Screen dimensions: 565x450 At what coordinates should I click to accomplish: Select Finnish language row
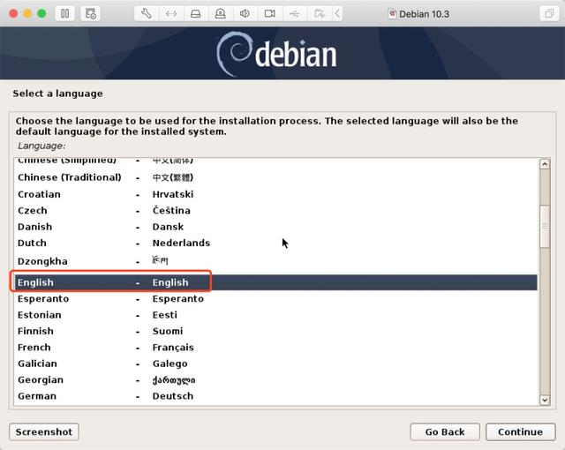(275, 331)
